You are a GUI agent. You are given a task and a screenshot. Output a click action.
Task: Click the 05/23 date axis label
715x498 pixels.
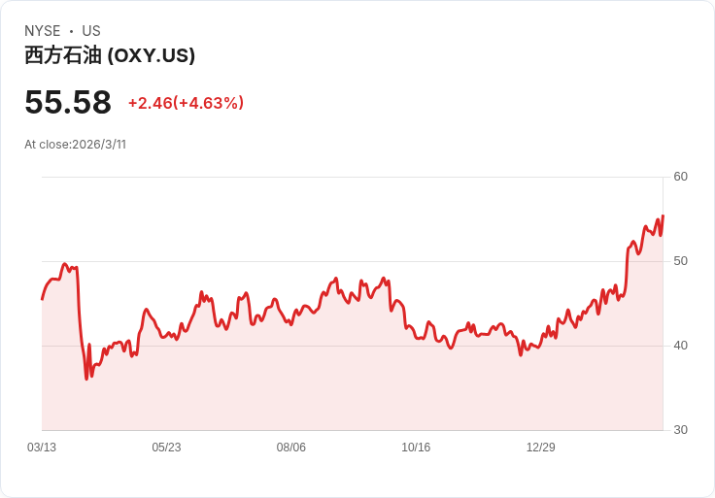[166, 448]
